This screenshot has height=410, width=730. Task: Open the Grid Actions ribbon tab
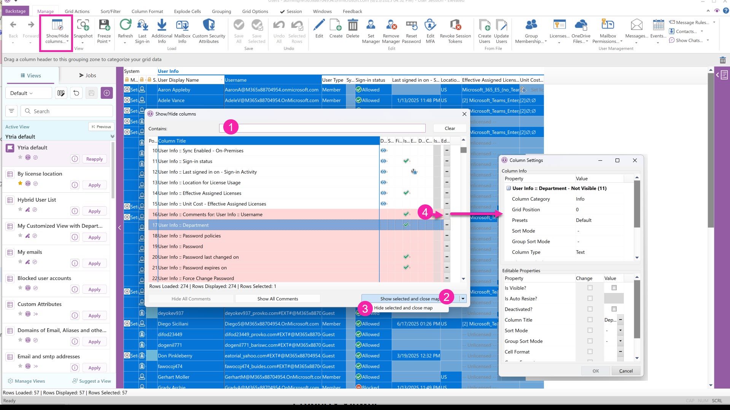click(x=77, y=11)
